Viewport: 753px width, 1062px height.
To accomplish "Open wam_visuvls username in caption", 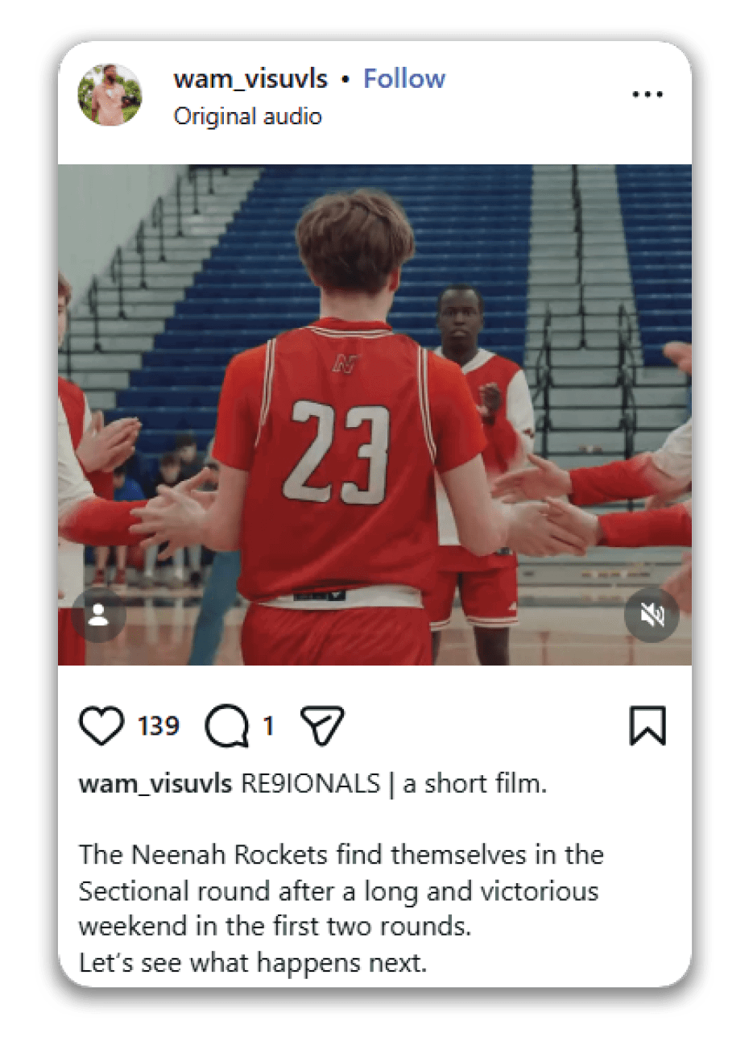I will (155, 783).
